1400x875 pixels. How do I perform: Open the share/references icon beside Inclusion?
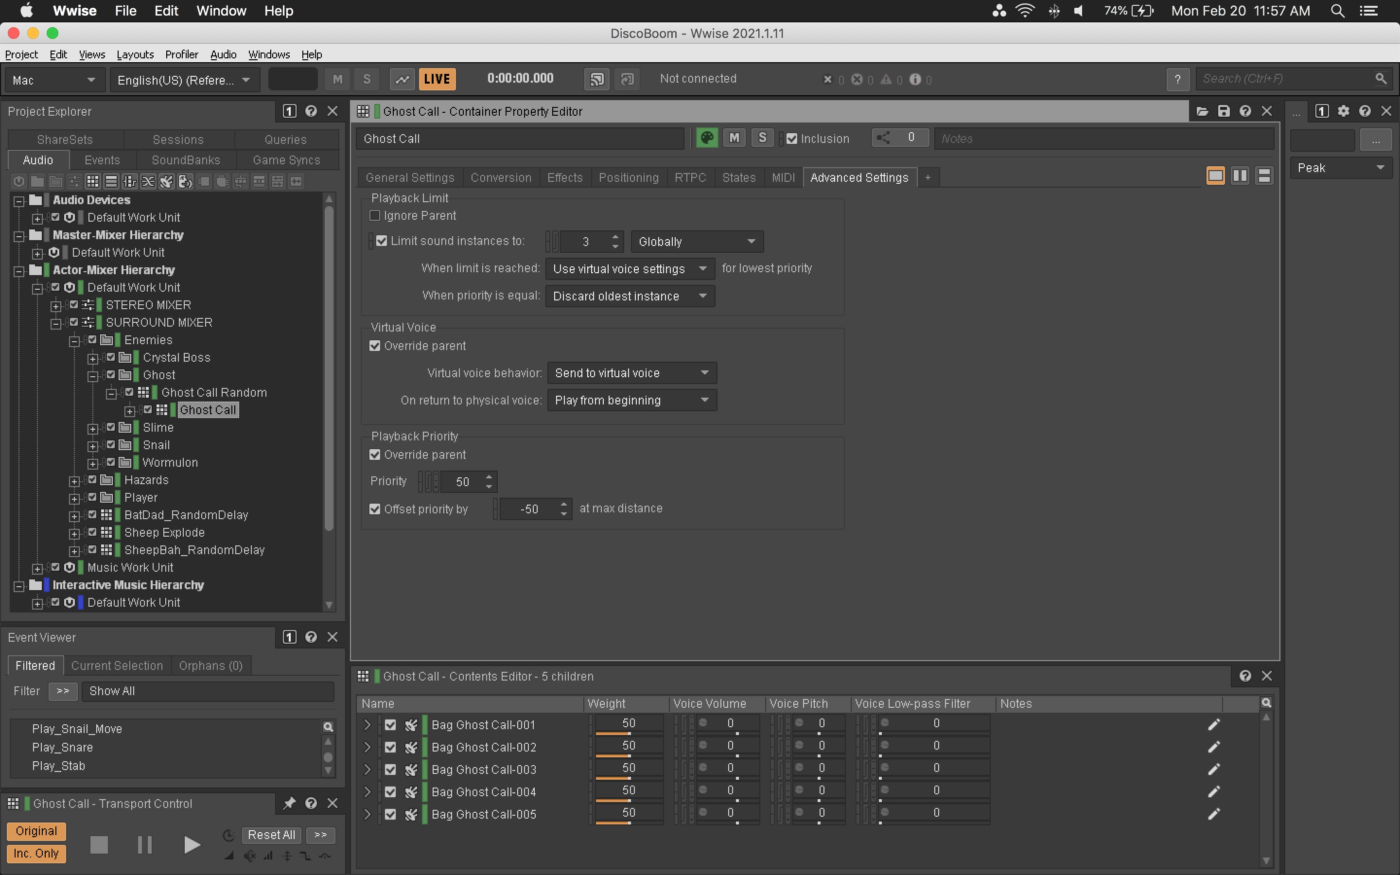tap(883, 139)
